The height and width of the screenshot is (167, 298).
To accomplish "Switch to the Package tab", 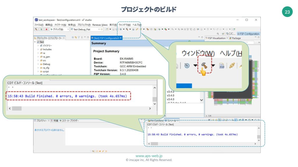I will [x=235, y=38].
